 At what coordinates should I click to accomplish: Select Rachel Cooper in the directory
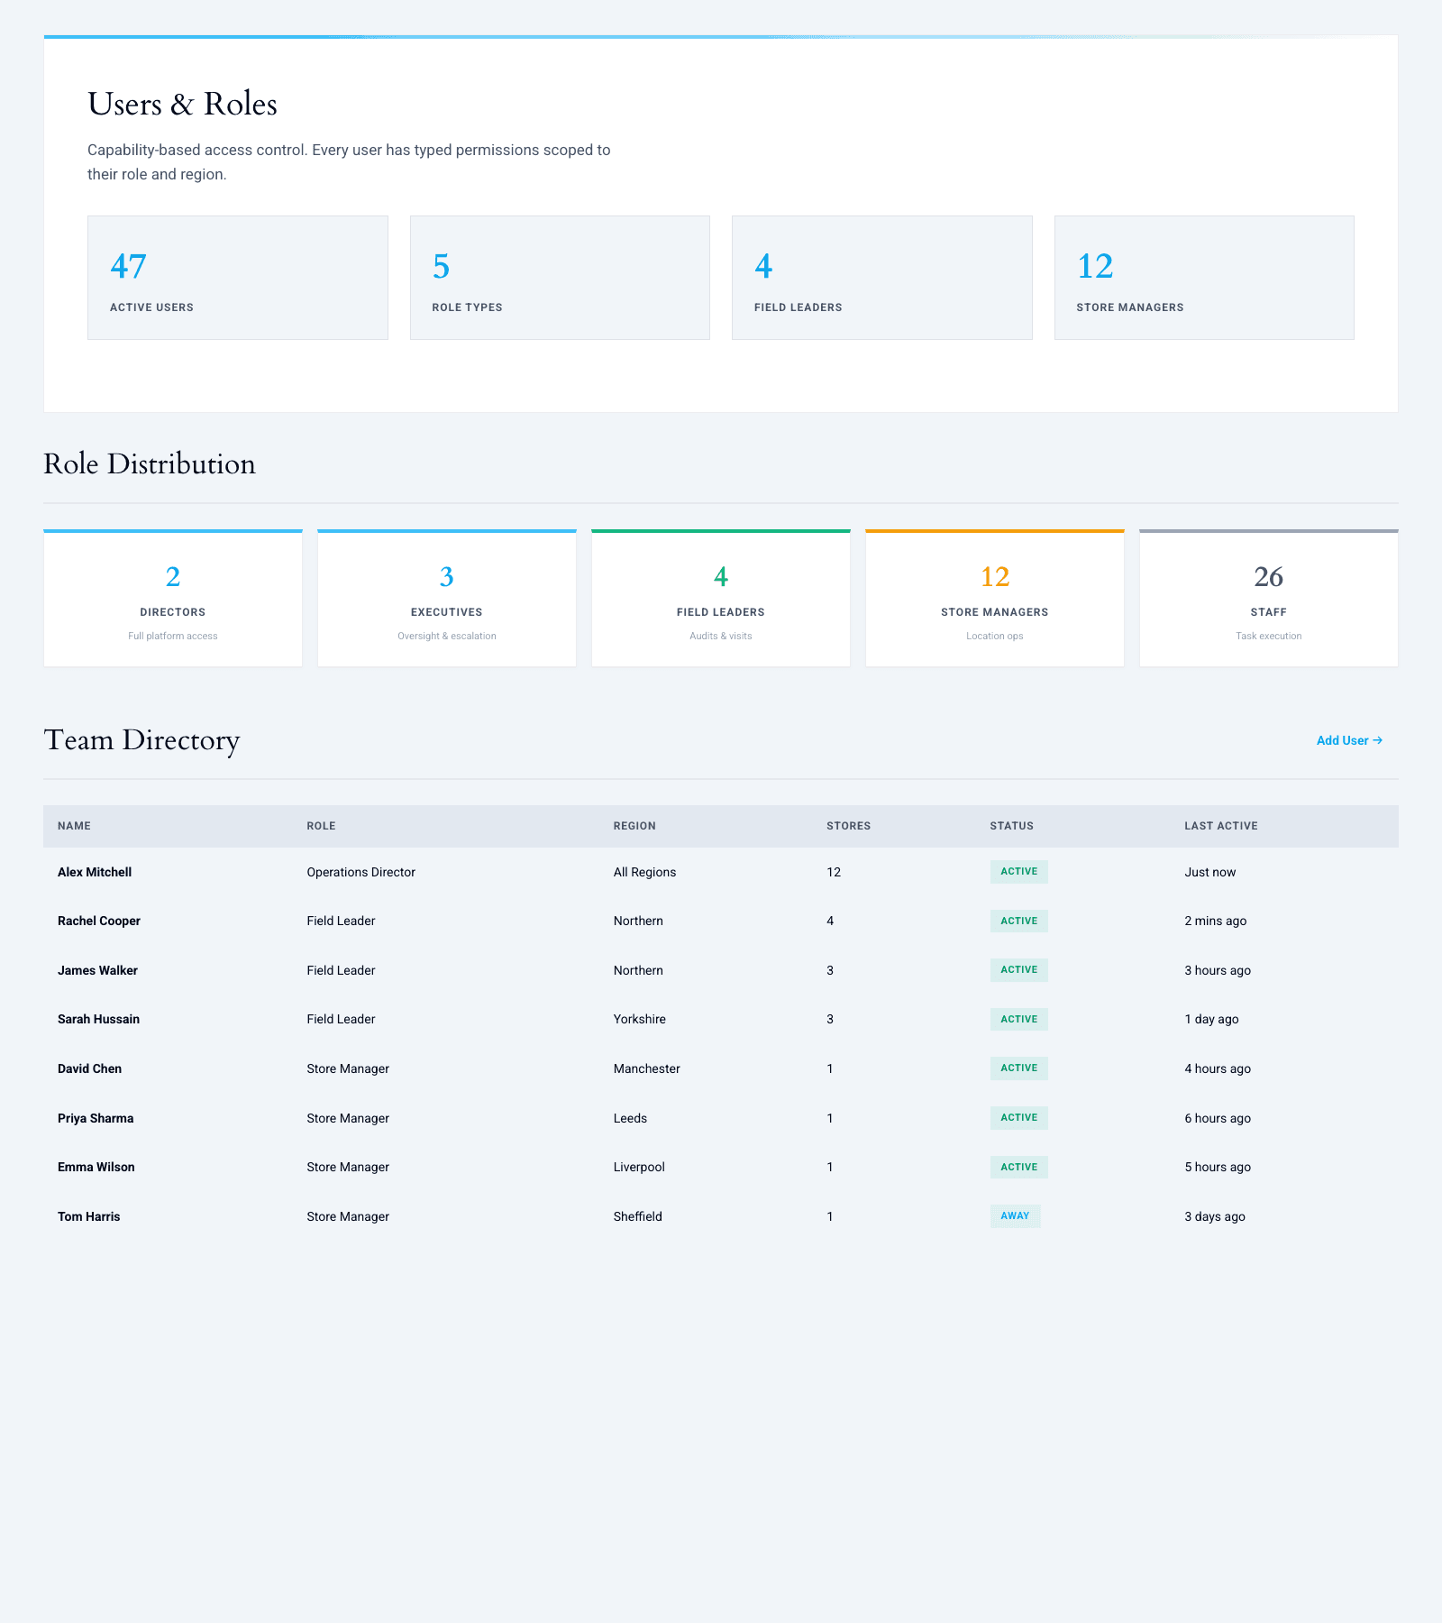(99, 921)
